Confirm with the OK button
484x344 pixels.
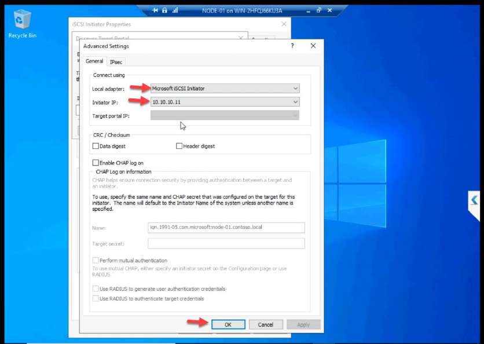228,324
